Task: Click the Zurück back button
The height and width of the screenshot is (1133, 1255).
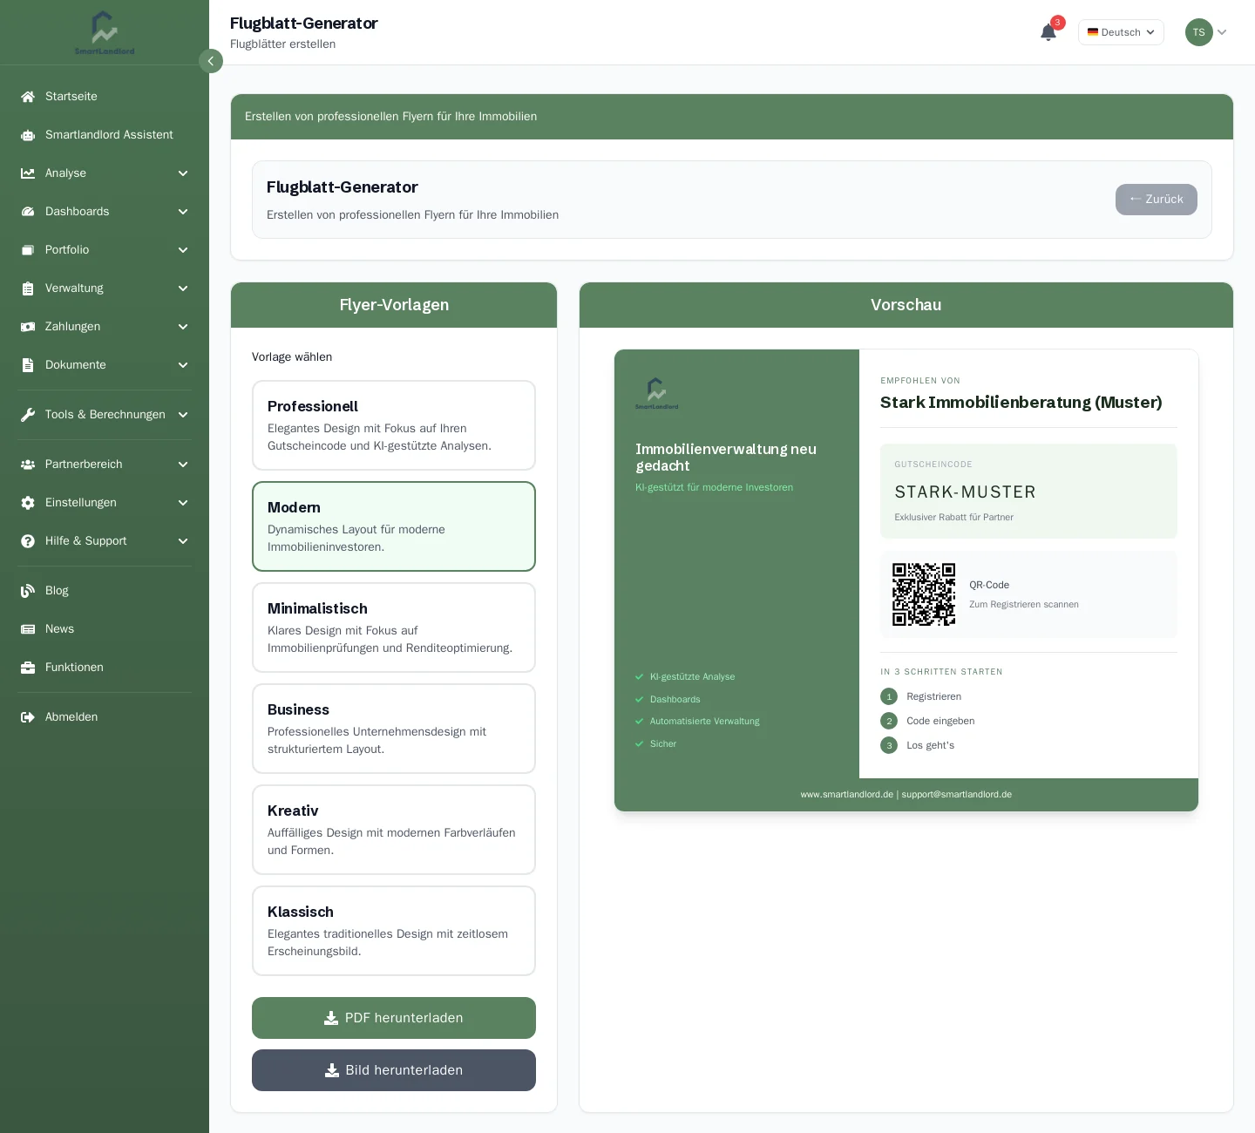Action: point(1156,200)
